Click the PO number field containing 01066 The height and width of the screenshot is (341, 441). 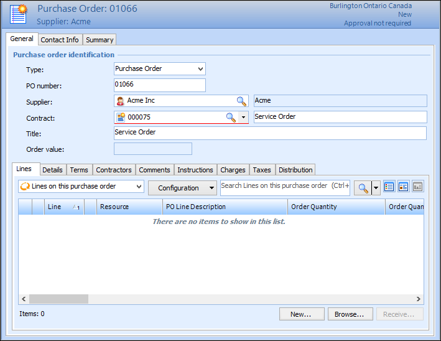160,85
